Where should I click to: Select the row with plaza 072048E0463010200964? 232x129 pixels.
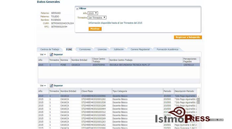[117, 109]
